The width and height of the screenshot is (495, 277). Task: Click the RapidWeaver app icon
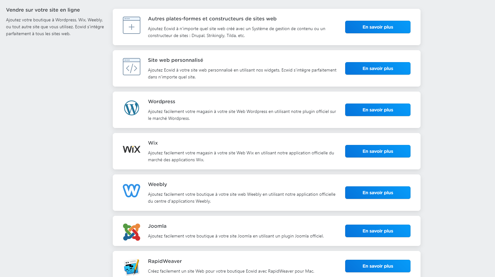(131, 267)
